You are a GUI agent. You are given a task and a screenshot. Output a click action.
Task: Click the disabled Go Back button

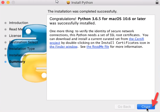(x=125, y=106)
